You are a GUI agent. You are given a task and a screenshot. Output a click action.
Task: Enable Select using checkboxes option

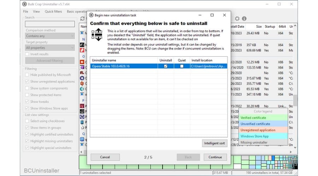pyautogui.click(x=27, y=121)
